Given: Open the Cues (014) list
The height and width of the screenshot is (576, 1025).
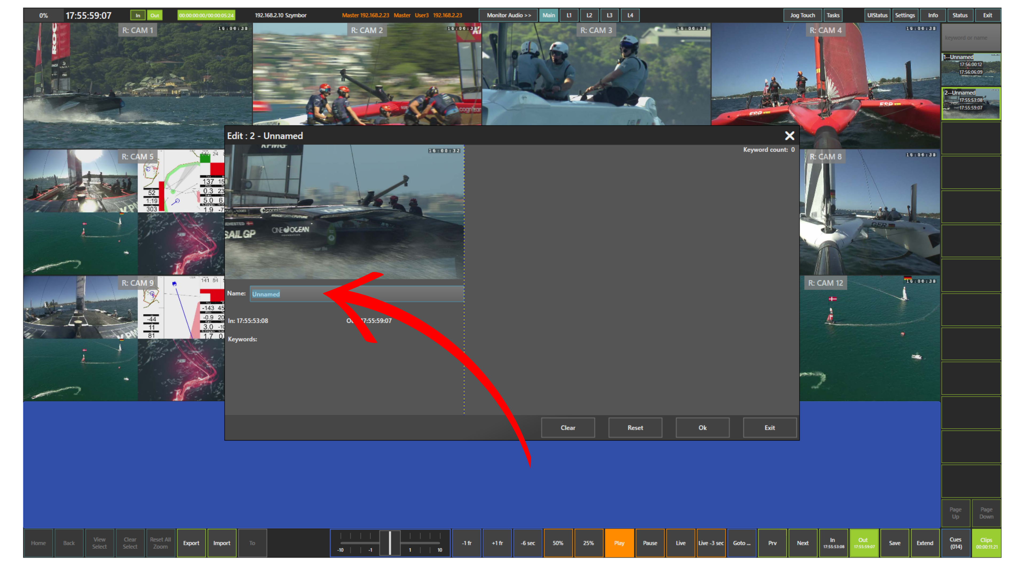Looking at the screenshot, I should click(x=956, y=543).
